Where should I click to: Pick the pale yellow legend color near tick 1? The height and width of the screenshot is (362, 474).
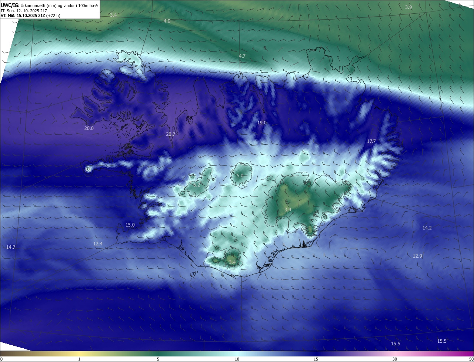pos(79,353)
